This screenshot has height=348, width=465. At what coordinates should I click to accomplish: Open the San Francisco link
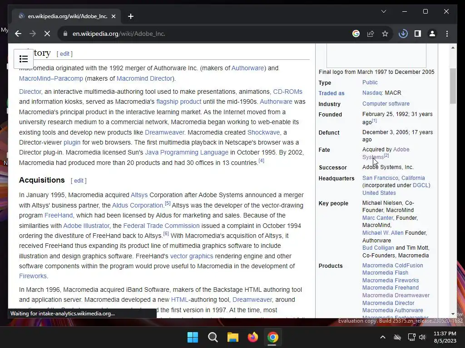tap(380, 178)
